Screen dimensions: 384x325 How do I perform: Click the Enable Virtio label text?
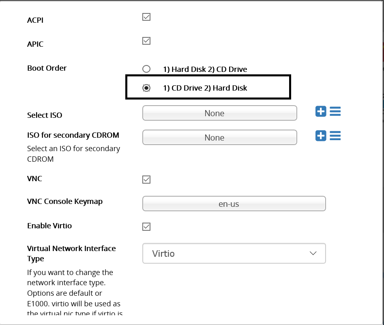[49, 225]
